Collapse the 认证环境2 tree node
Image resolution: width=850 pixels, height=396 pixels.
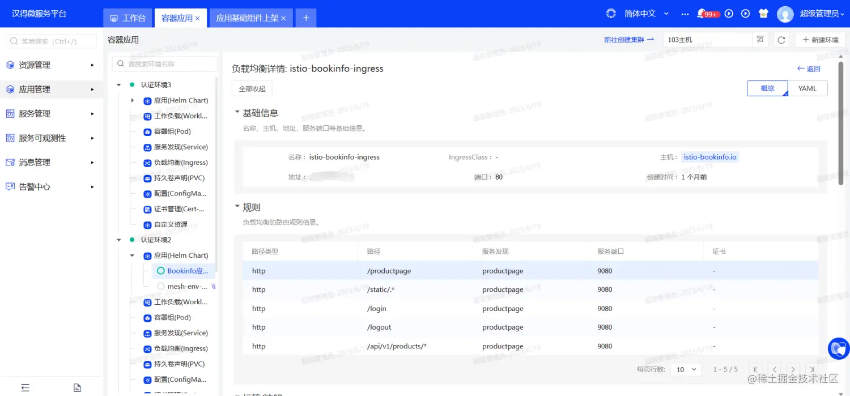pos(119,240)
